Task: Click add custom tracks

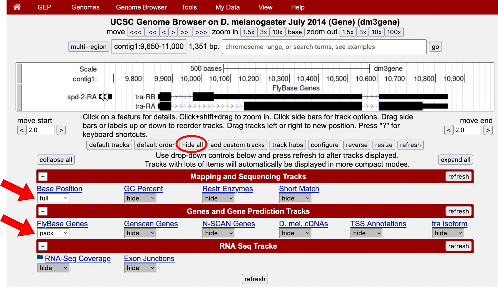Action: 237,145
